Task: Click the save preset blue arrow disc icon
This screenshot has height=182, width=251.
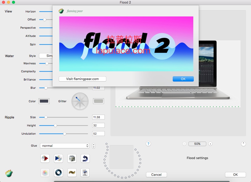Action: [x=58, y=158]
